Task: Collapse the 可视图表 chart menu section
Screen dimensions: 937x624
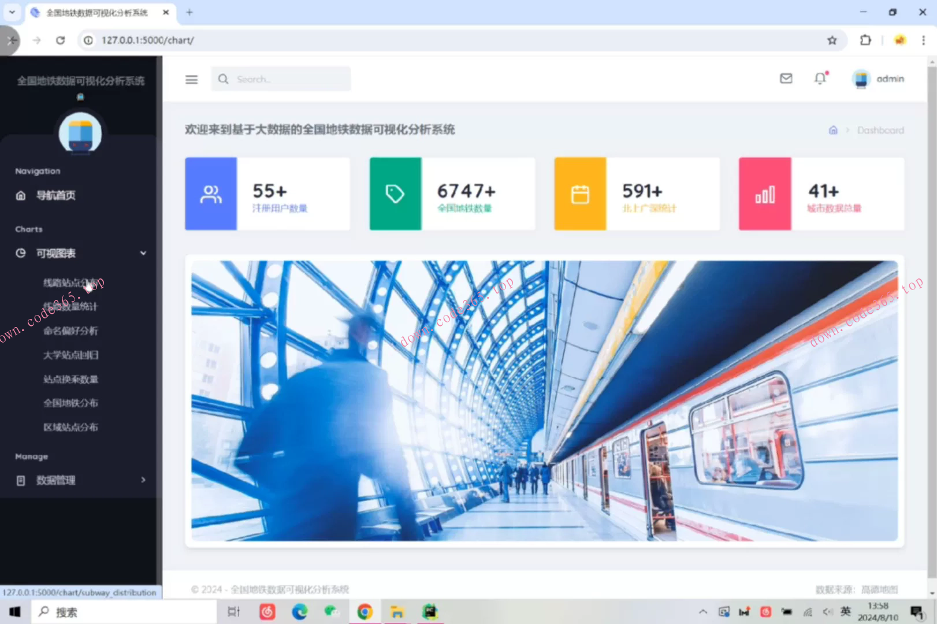Action: point(143,253)
